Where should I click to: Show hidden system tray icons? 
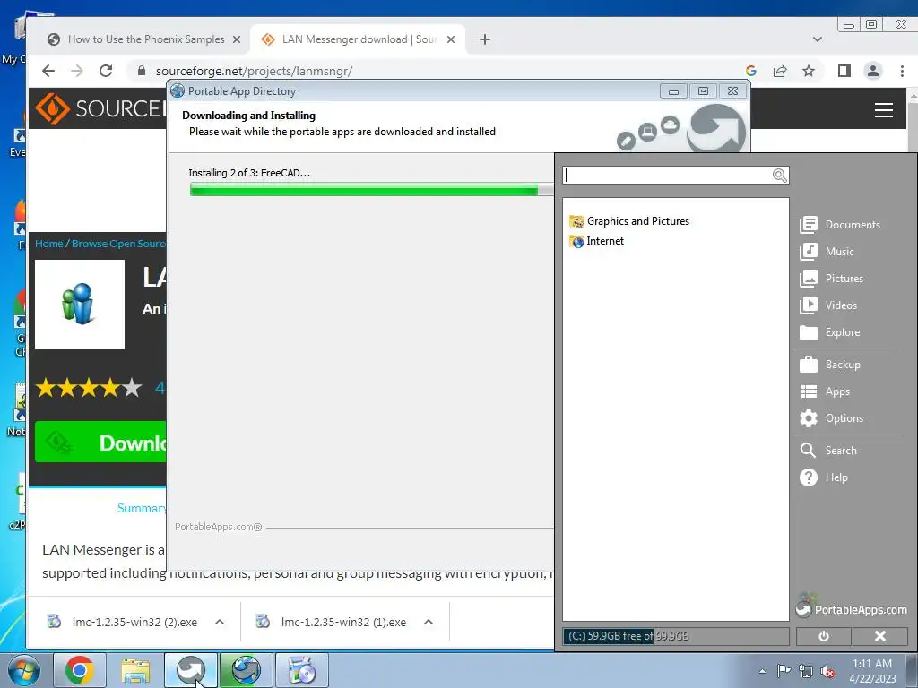click(x=762, y=671)
